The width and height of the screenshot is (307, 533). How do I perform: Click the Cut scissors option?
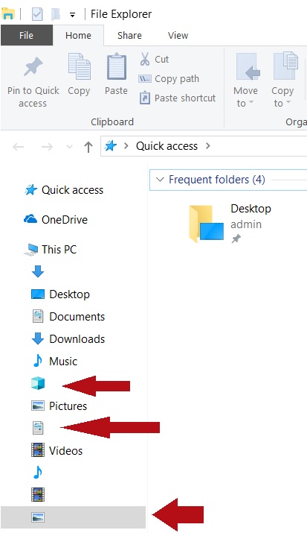pos(154,59)
